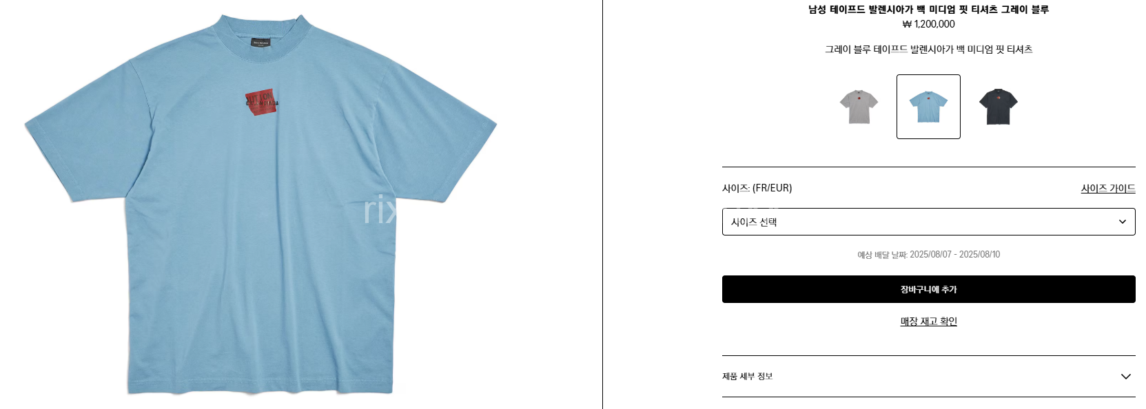
Task: Open the 시이즈 선택 size dropdown
Action: pos(928,222)
